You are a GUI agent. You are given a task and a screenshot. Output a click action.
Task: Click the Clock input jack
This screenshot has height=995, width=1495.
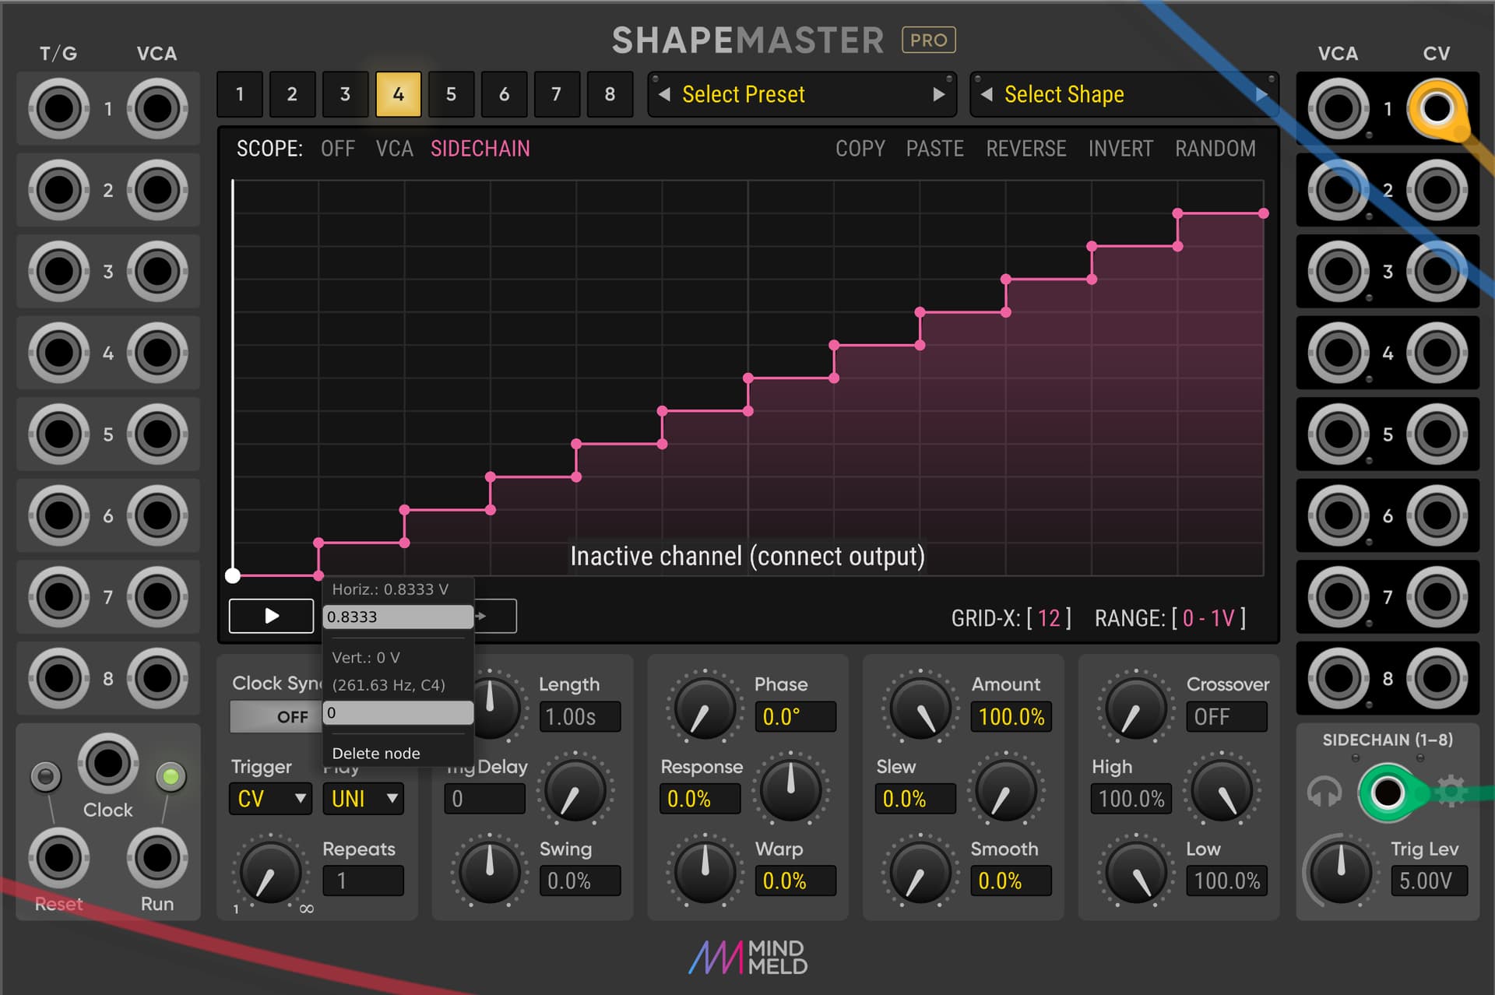(x=107, y=763)
